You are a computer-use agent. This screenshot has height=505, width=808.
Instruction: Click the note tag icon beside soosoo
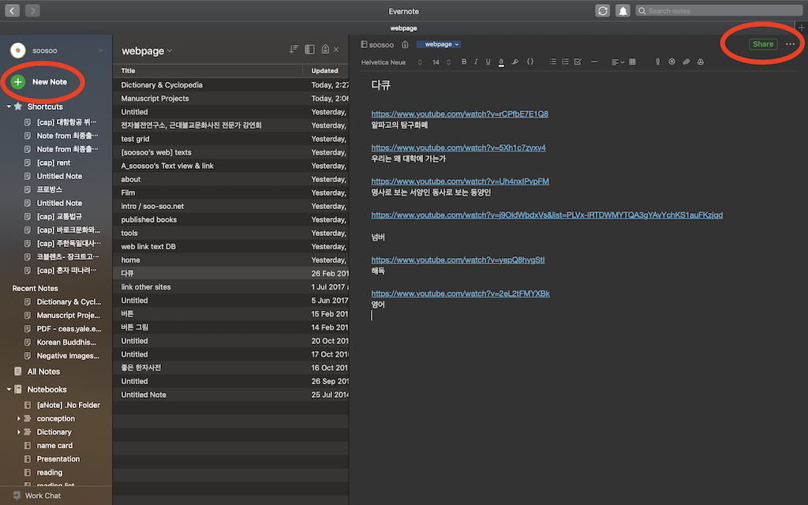(405, 45)
